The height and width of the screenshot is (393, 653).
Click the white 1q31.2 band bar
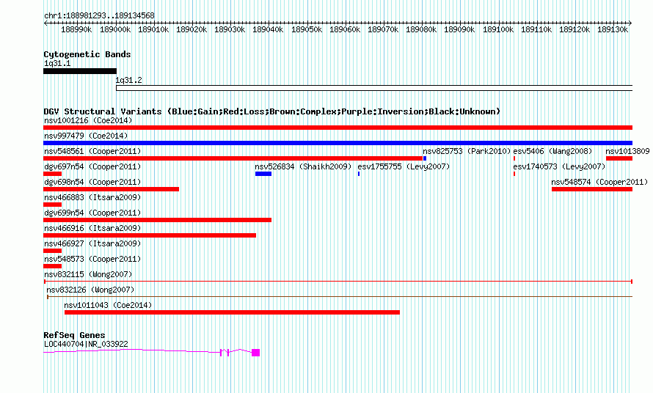pyautogui.click(x=374, y=88)
